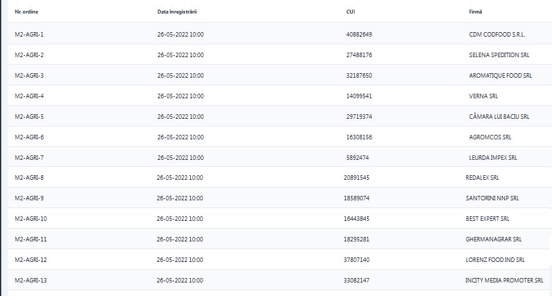
Task: Select the VERNA SRL firm name
Action: 483,96
